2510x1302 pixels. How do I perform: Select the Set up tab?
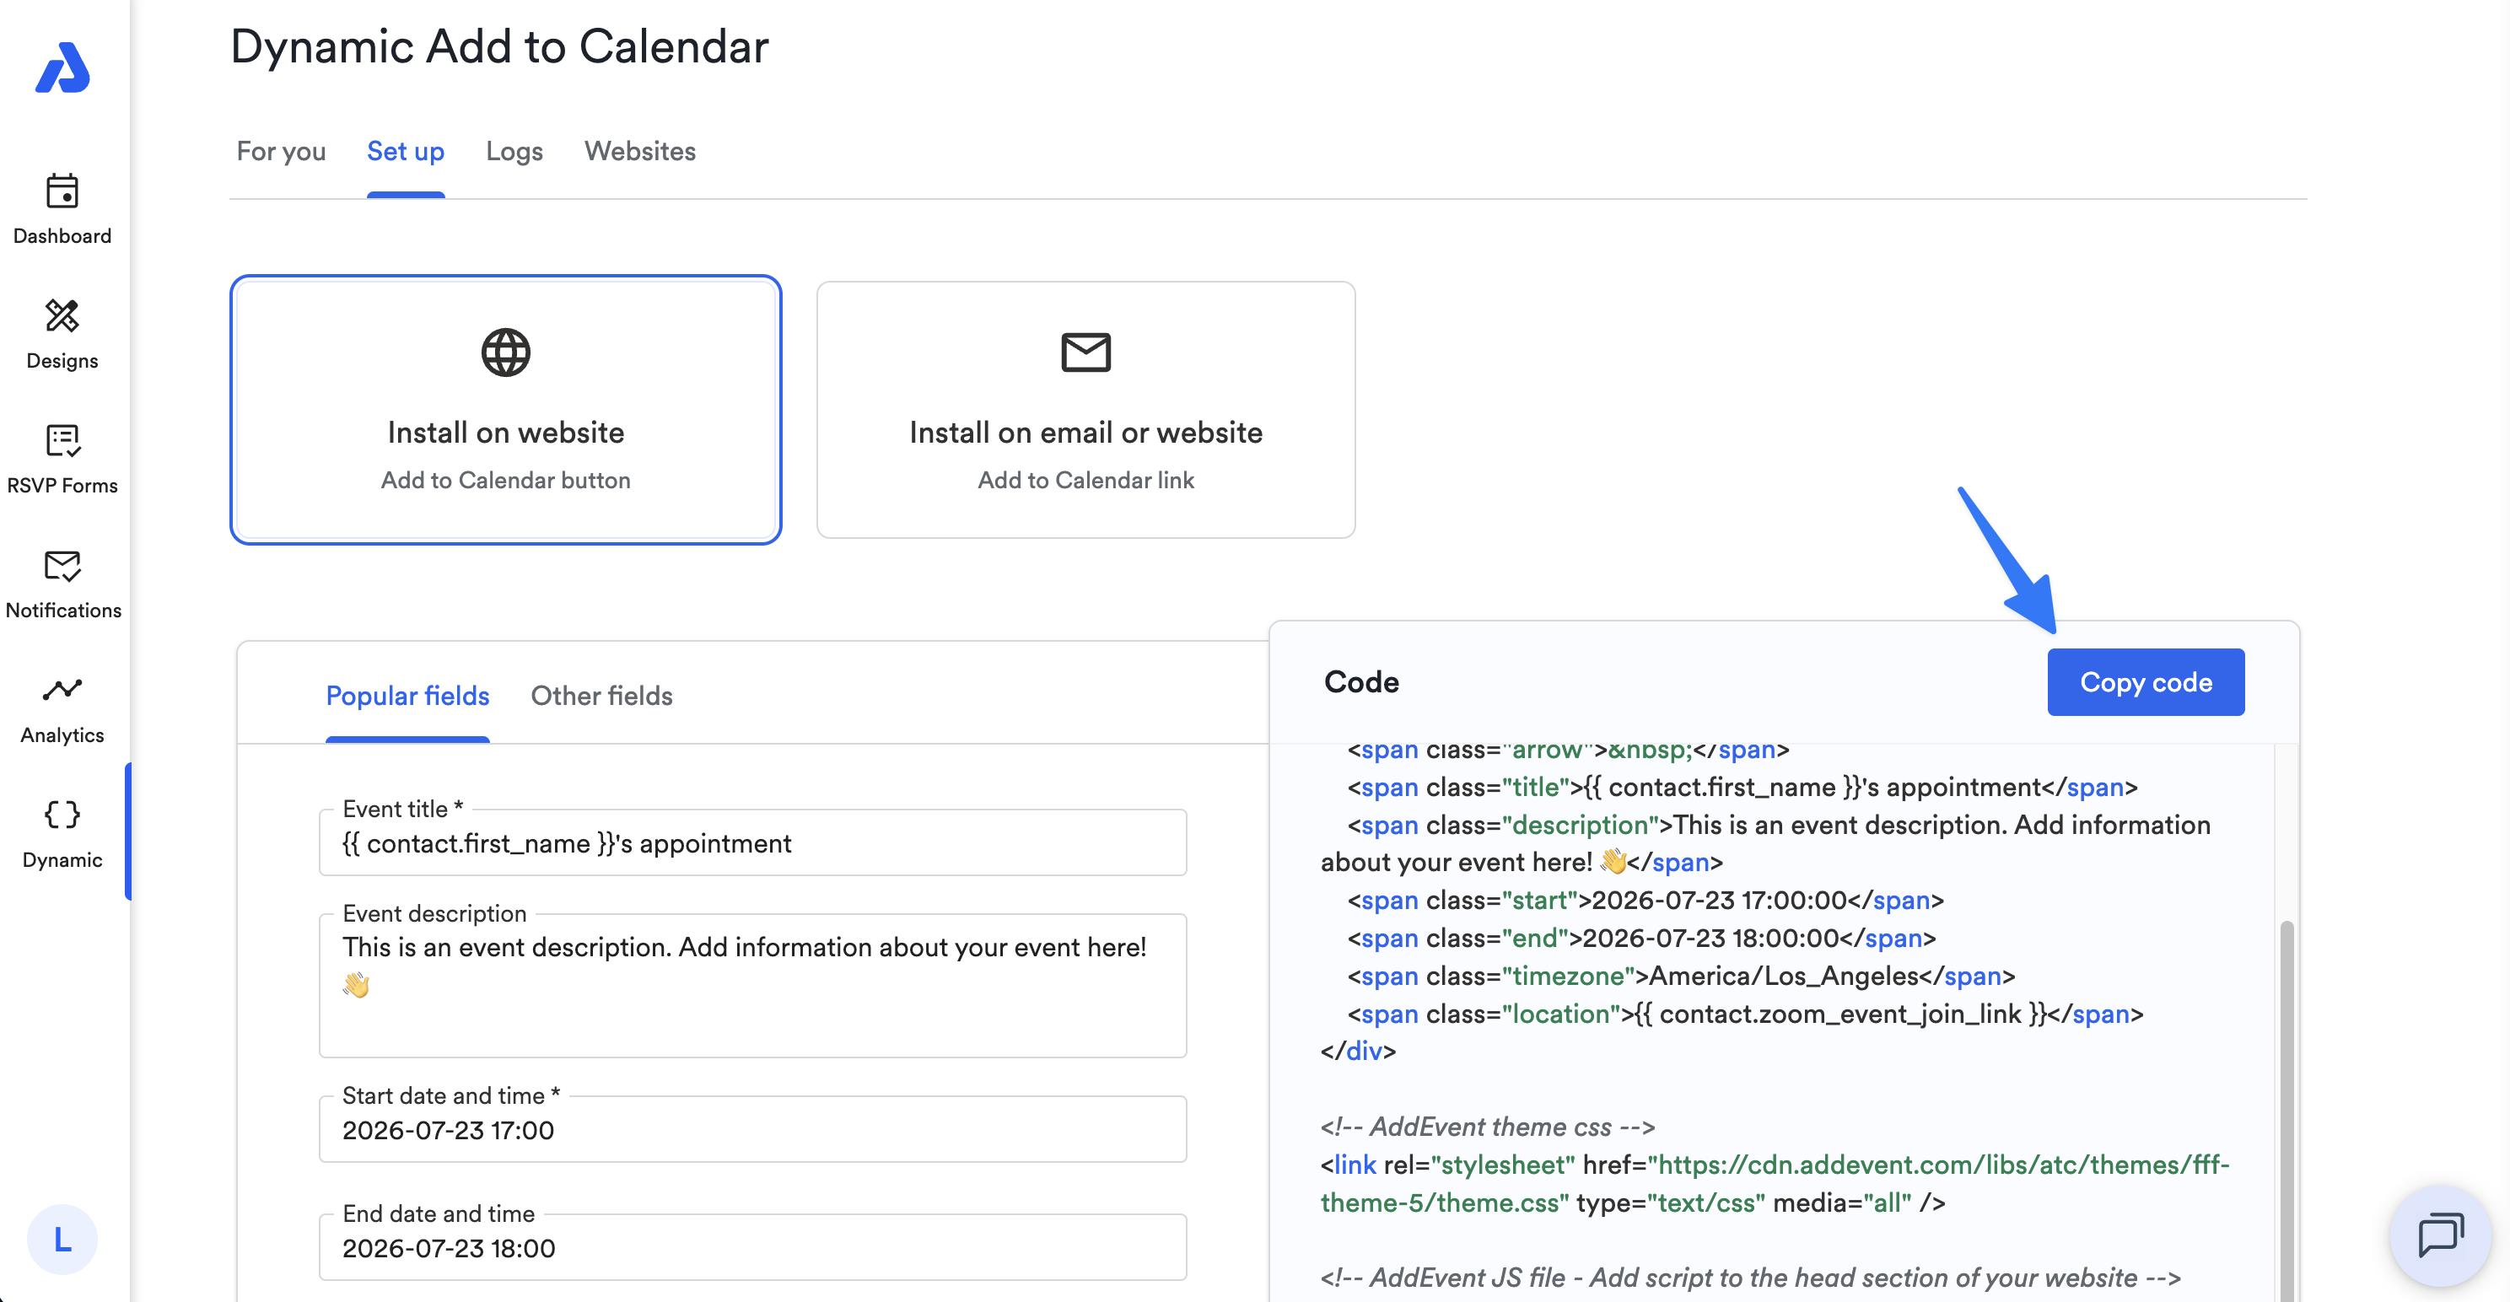coord(406,151)
